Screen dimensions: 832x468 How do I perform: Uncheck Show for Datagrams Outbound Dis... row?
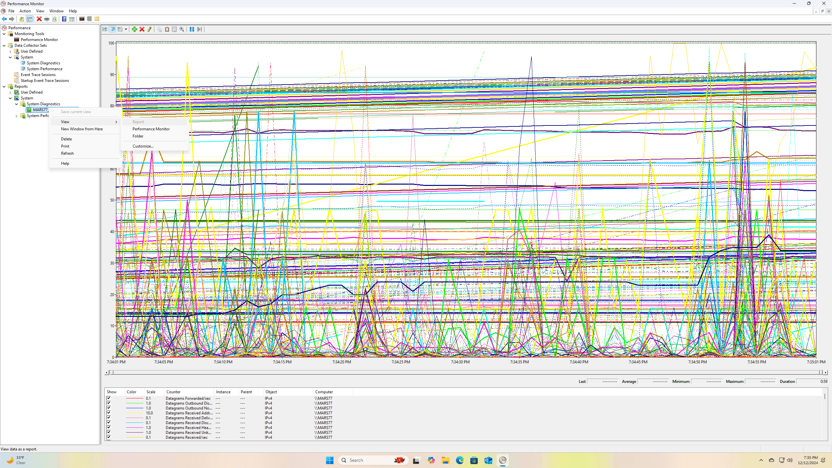pos(109,403)
